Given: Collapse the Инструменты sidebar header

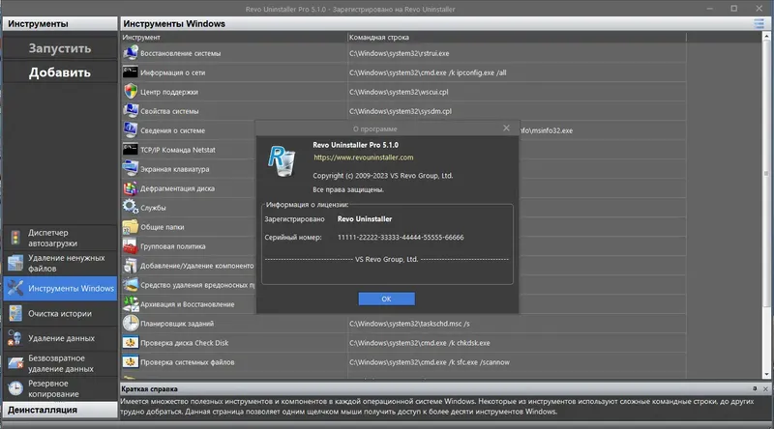Looking at the screenshot, I should click(x=60, y=23).
